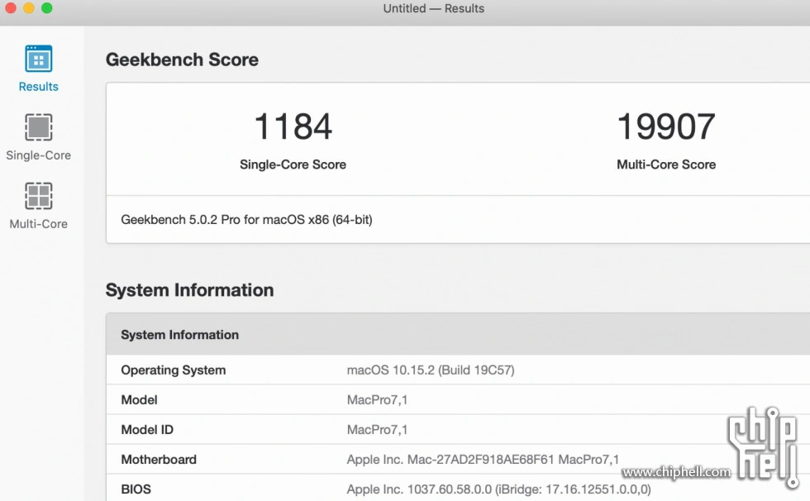
Task: Select MacPro7,1 value in Model ID row
Action: pyautogui.click(x=377, y=430)
